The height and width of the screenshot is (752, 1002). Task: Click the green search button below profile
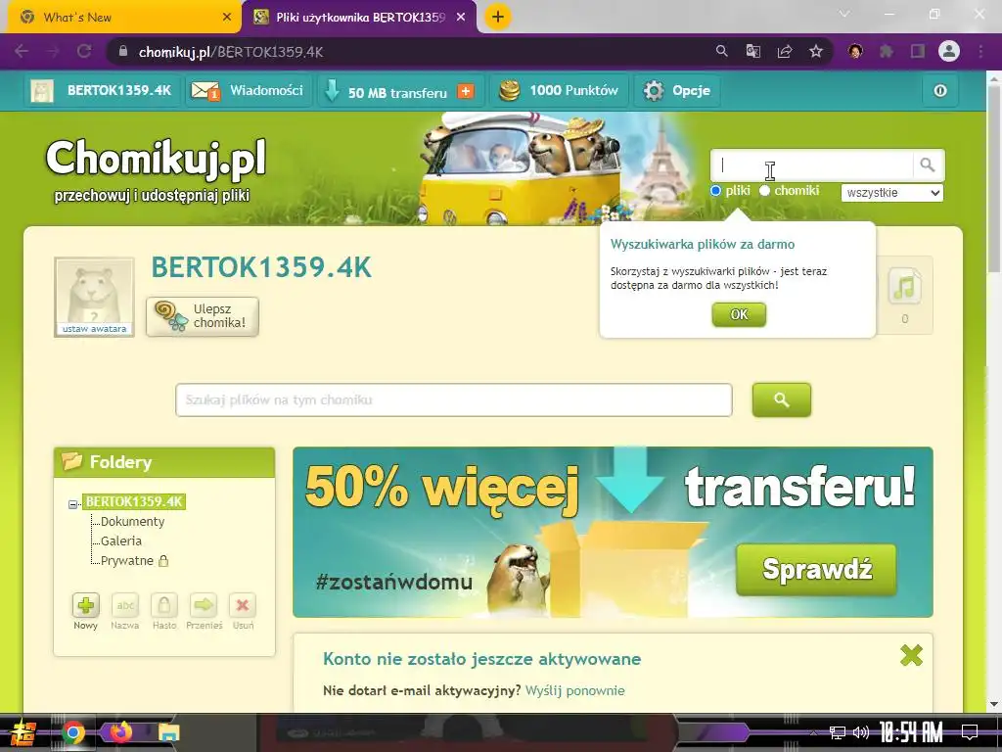tap(782, 399)
